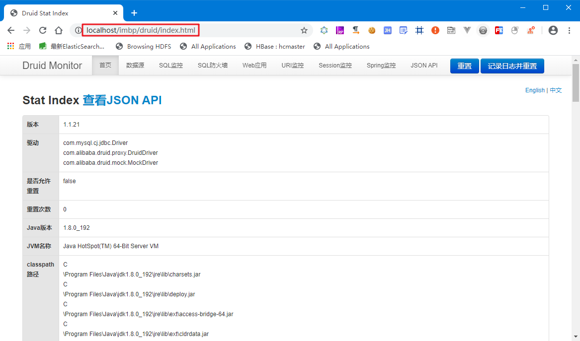Click the scrollbar up arrow
This screenshot has height=341, width=580.
click(x=576, y=60)
